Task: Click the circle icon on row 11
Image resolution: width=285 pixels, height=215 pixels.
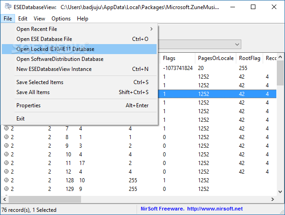Action: (x=6, y=163)
